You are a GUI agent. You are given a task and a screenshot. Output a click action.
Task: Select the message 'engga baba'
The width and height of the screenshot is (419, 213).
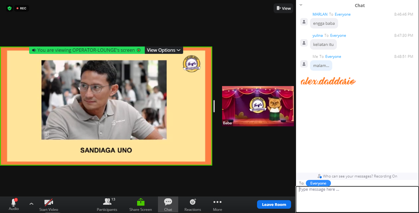[324, 23]
